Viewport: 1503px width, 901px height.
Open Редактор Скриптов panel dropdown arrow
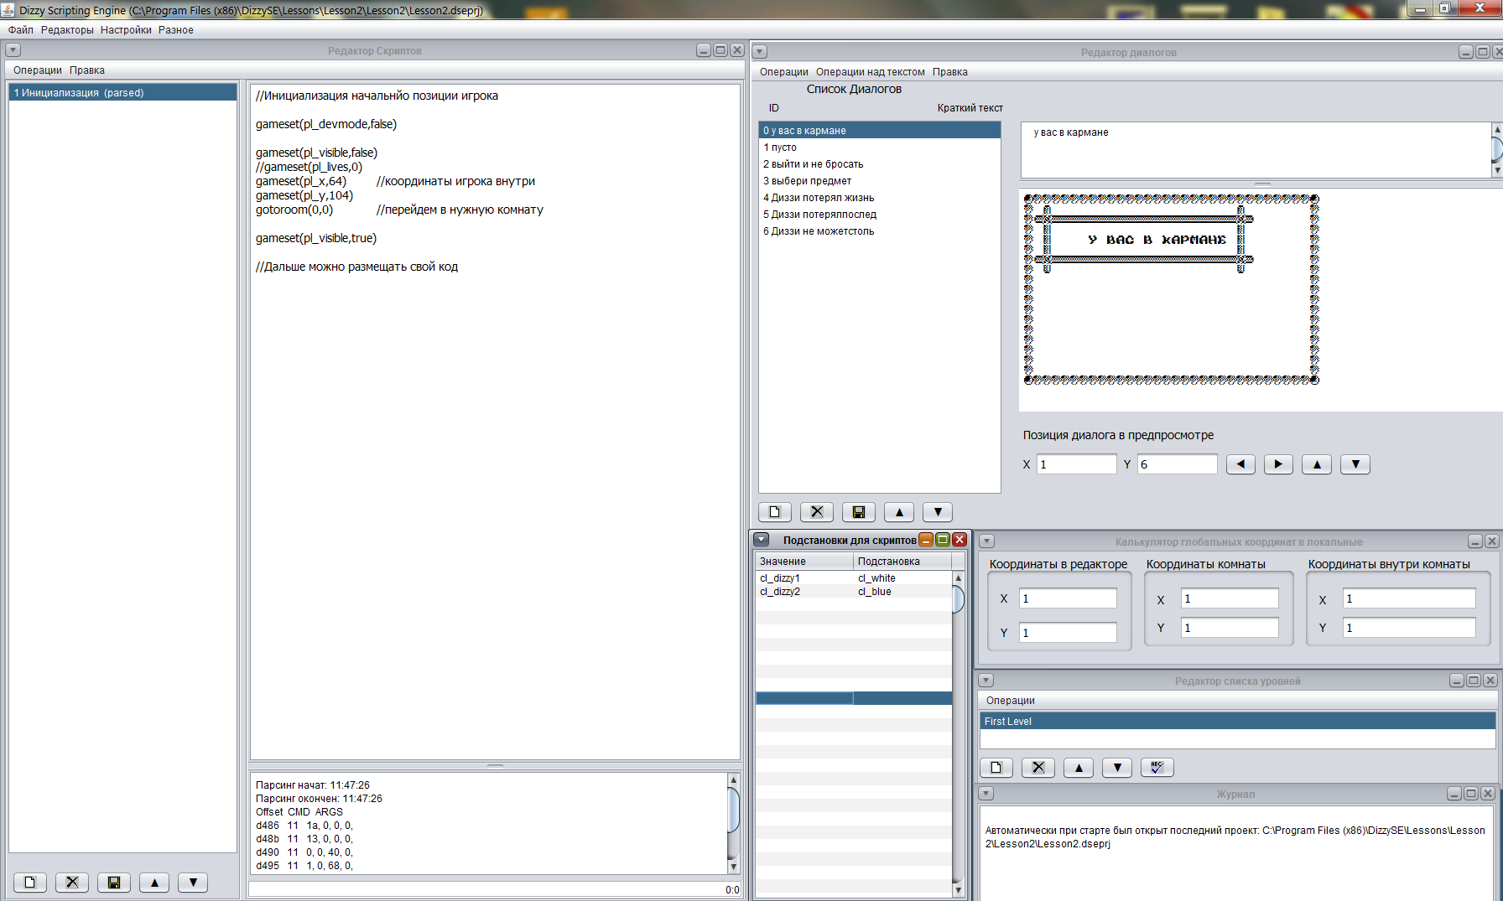(x=13, y=50)
